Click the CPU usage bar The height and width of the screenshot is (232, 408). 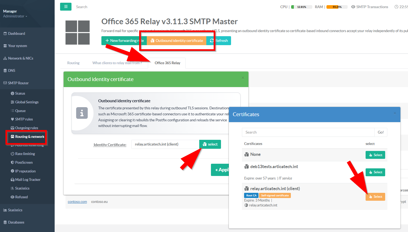click(x=301, y=7)
